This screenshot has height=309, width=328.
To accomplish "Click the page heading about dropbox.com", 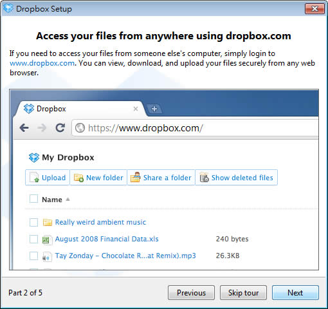I will click(x=163, y=36).
